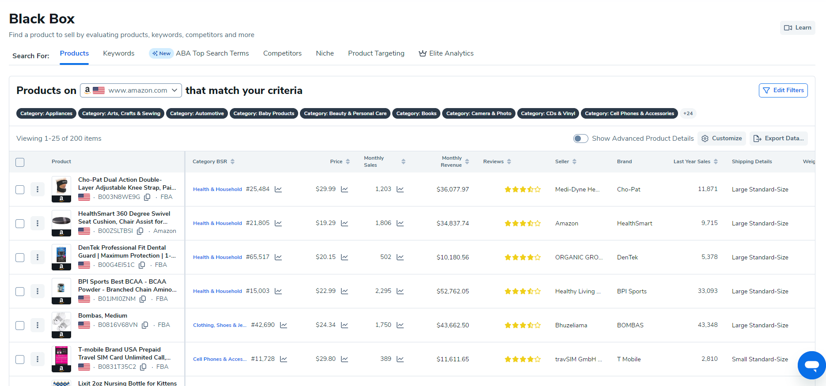Screen dimensions: 826x386
Task: Show price chart next to $24.34
Action: point(345,325)
